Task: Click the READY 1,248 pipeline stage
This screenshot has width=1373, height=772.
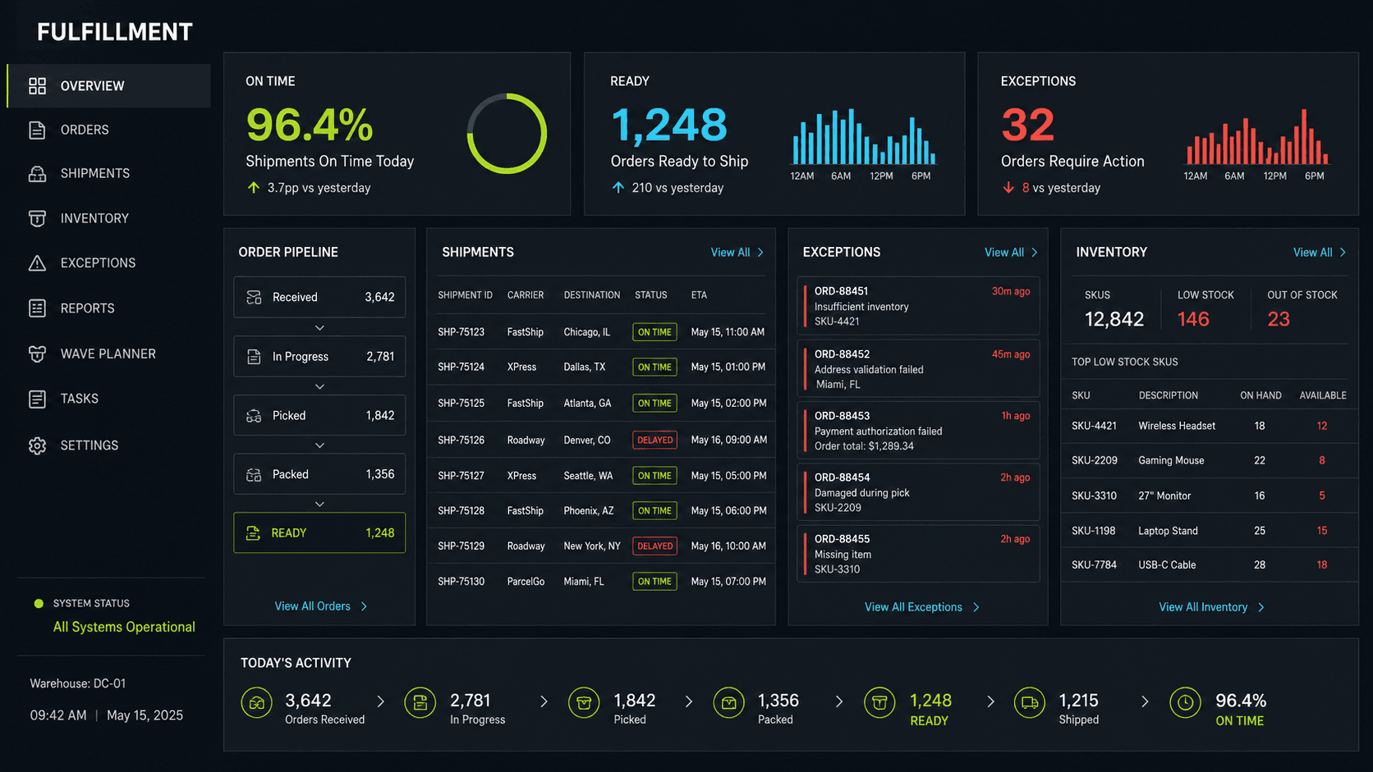Action: [x=319, y=533]
